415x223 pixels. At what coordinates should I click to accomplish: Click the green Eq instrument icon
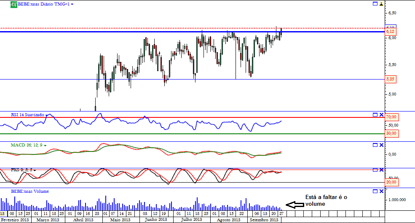(x=14, y=4)
